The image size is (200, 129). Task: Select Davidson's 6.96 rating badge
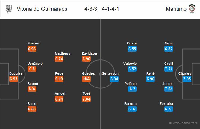pos(86,59)
